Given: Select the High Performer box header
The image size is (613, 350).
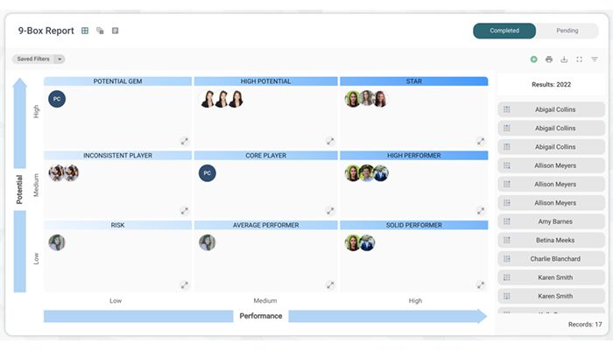Looking at the screenshot, I should tap(412, 156).
